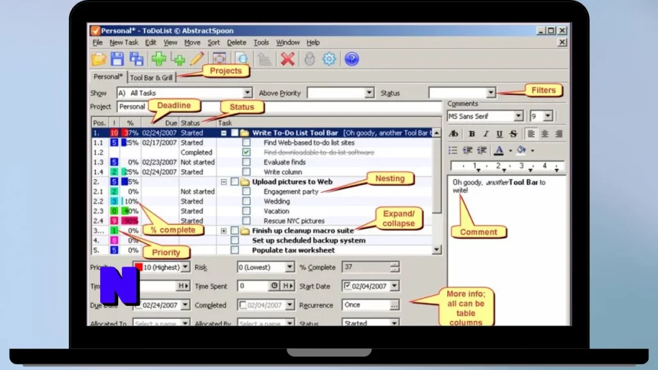Viewport: 658px width, 370px height.
Task: Open the comment text color picker
Action: pyautogui.click(x=499, y=150)
